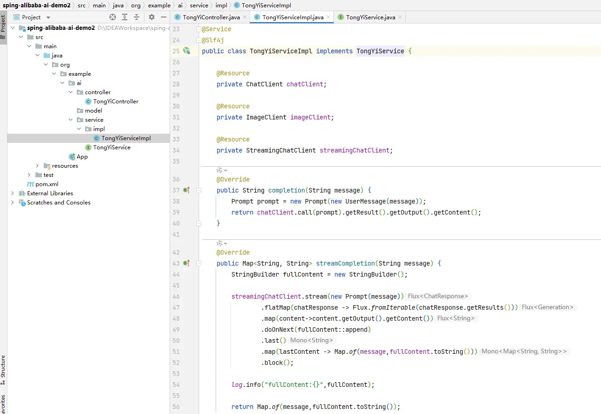Collapse the src folder node
Screen dimensions: 601x414
click(21, 37)
